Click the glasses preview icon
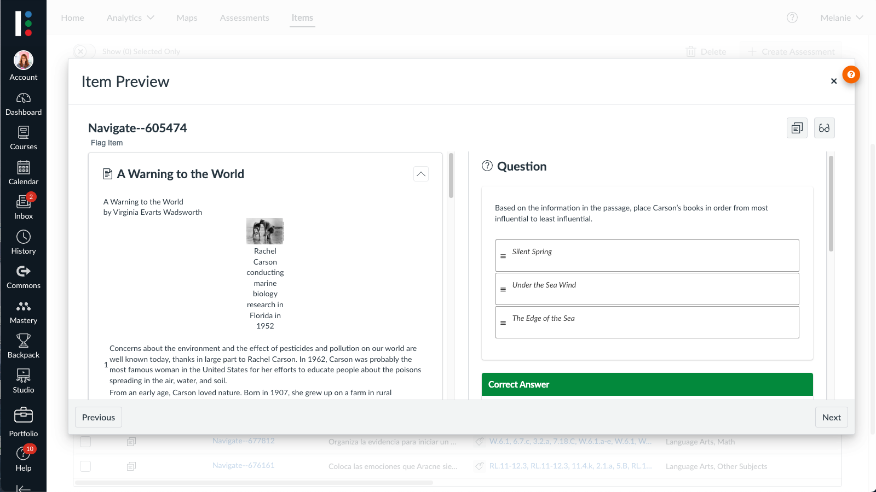Viewport: 876px width, 492px height. click(x=824, y=128)
